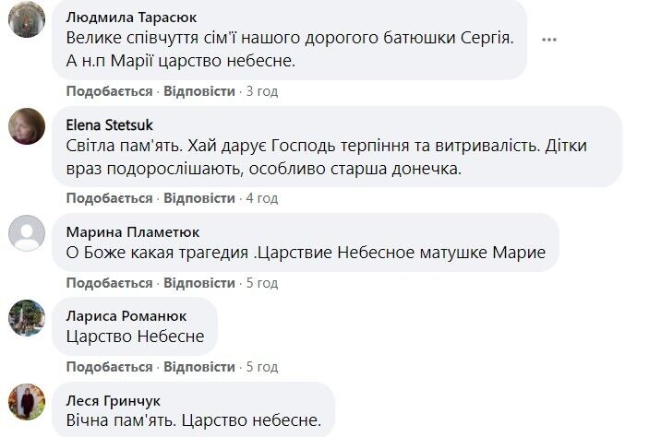Hit Відповісти under Elena Stetsuk's comment
Screen dimensions: 649x437
coord(199,198)
